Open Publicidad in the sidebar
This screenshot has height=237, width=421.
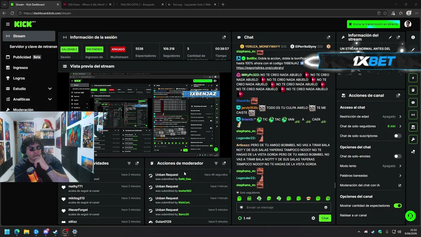pyautogui.click(x=29, y=57)
